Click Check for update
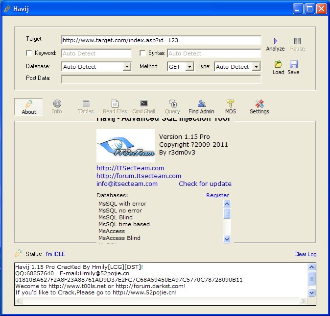This screenshot has height=316, width=330. [x=205, y=184]
